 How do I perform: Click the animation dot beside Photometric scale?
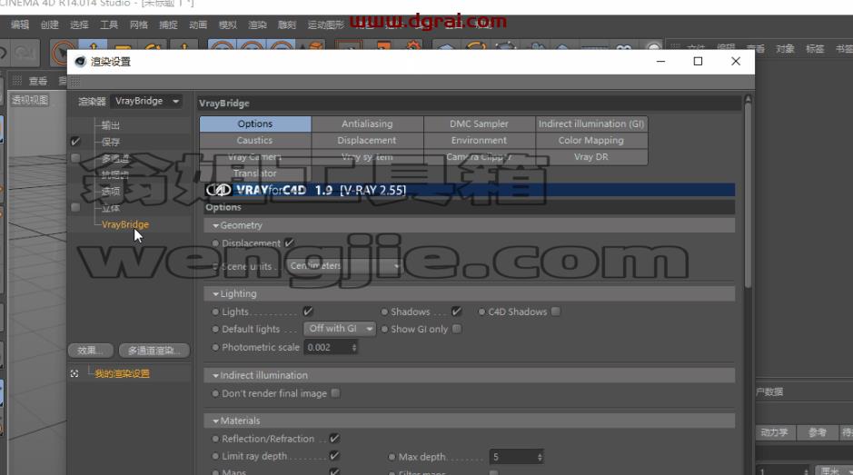[x=215, y=347]
